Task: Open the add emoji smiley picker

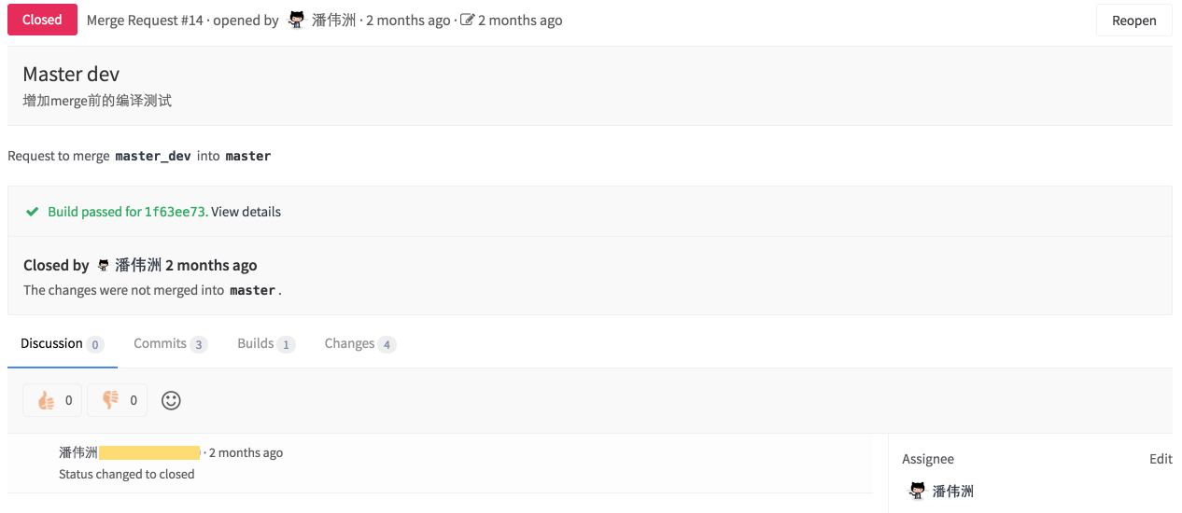Action: click(x=171, y=400)
